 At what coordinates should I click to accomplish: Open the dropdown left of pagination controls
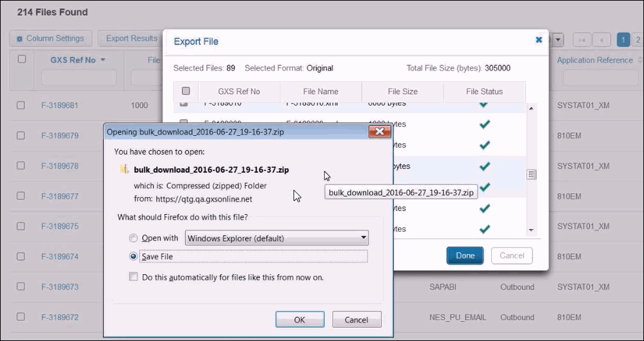point(558,40)
